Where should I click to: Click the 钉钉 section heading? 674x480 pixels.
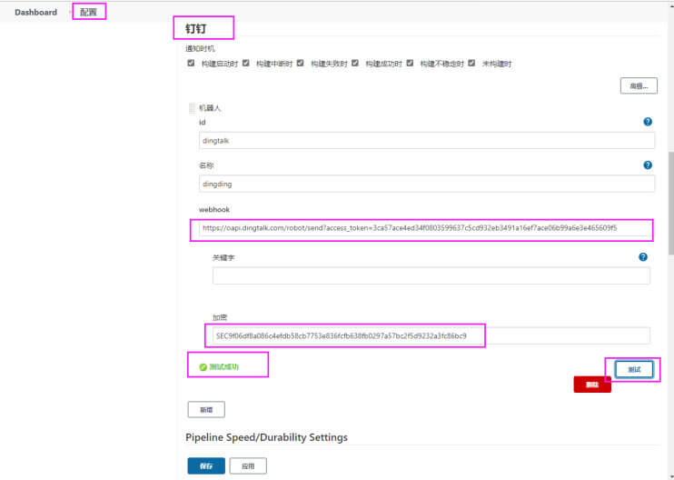click(x=196, y=29)
